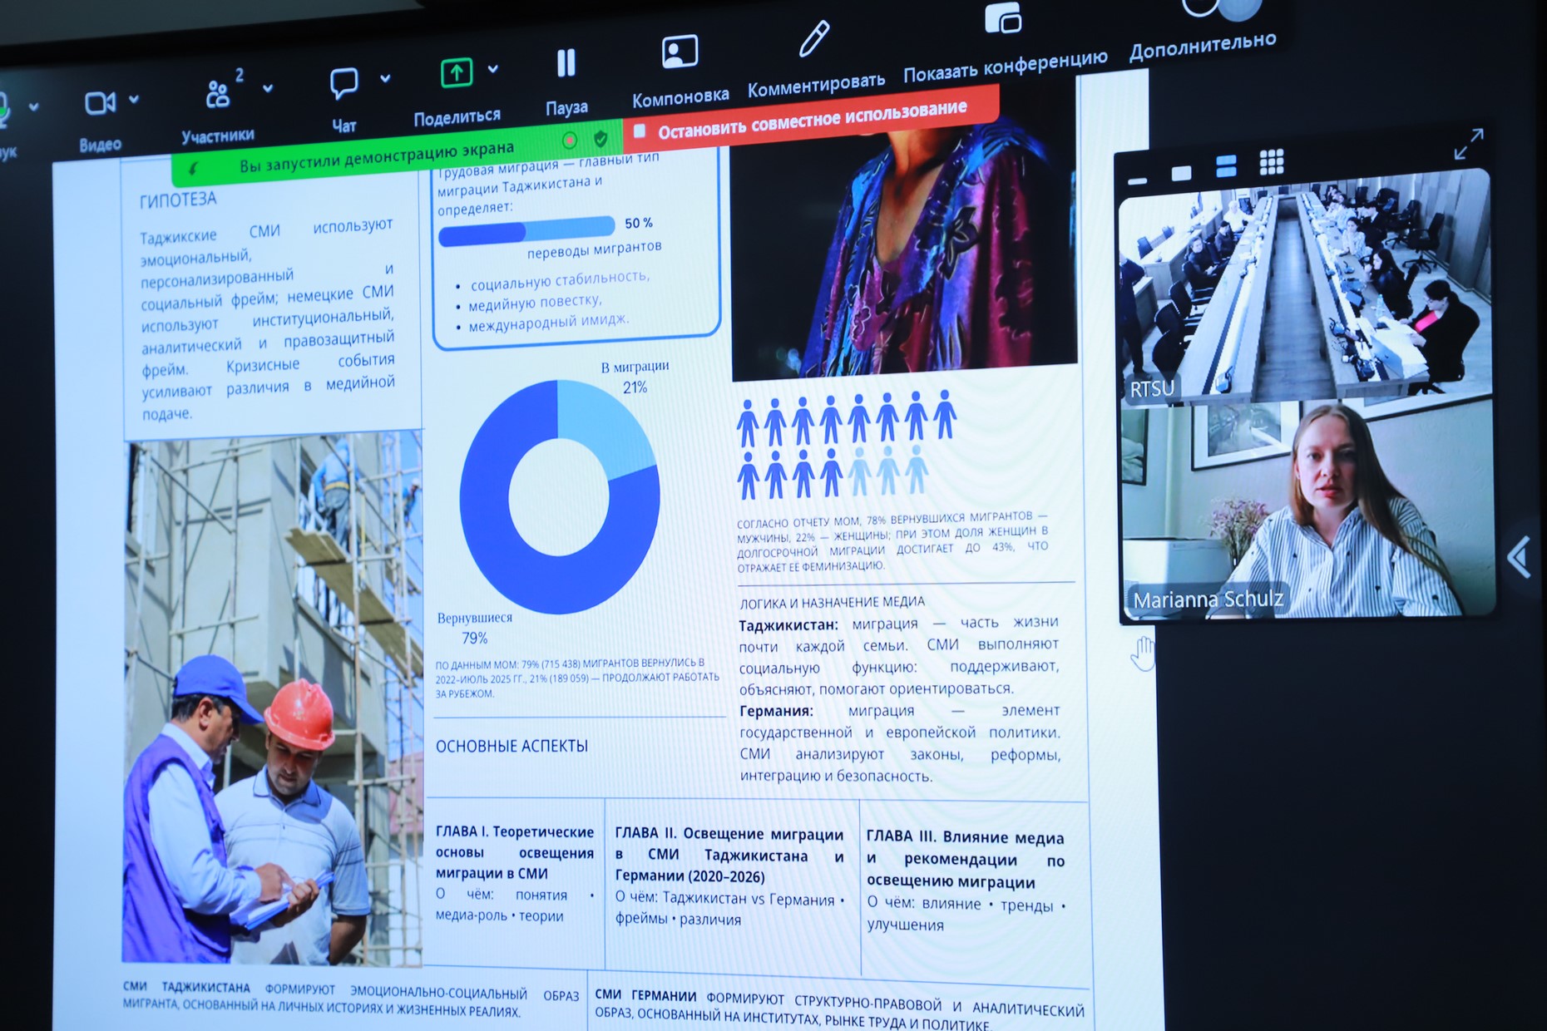1547x1031 pixels.
Task: Expand the dropdown arrow next to Видео
Action: [x=134, y=100]
